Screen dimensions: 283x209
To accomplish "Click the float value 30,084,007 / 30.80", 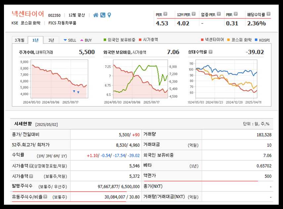I will (122, 197).
